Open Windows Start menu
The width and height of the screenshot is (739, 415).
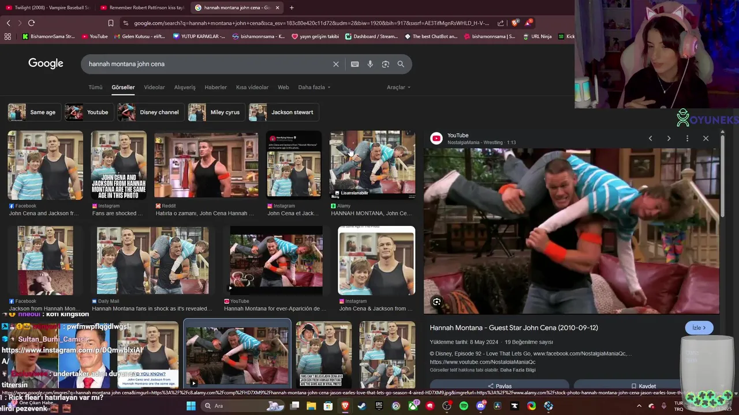point(191,406)
